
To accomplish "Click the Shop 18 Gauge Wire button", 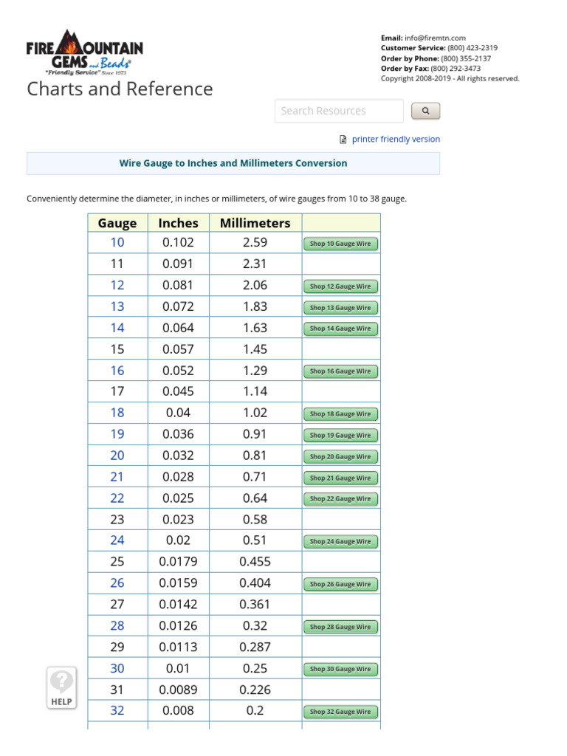I will coord(340,413).
